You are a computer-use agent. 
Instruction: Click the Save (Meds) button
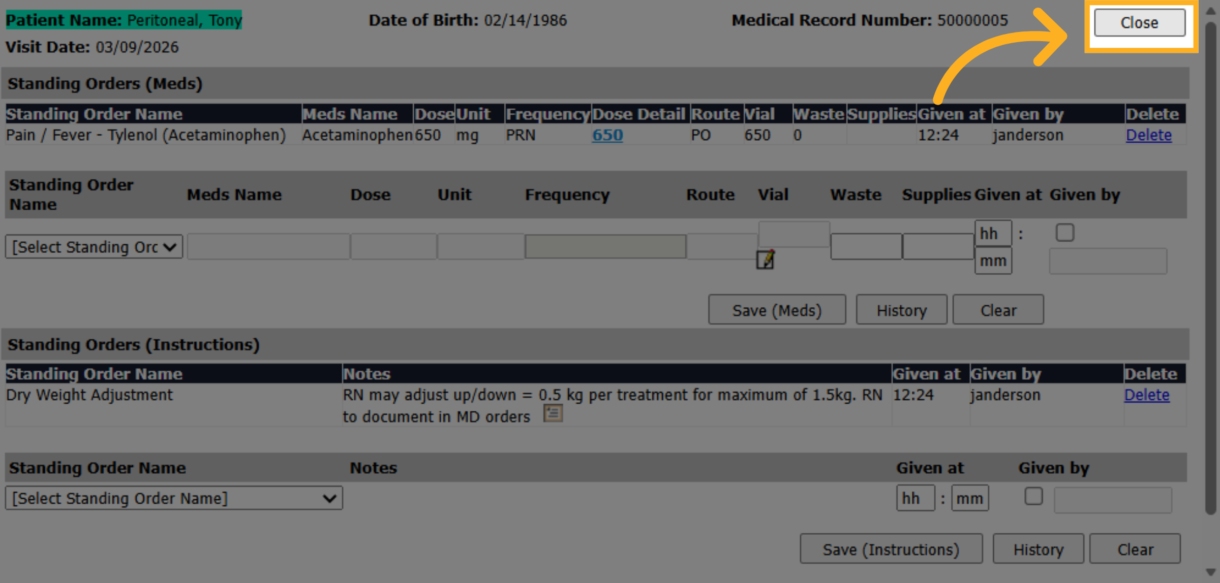(x=777, y=310)
